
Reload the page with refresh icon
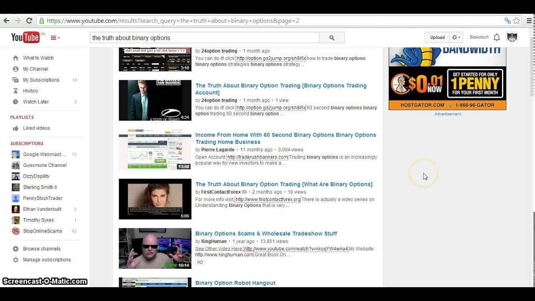pyautogui.click(x=29, y=20)
